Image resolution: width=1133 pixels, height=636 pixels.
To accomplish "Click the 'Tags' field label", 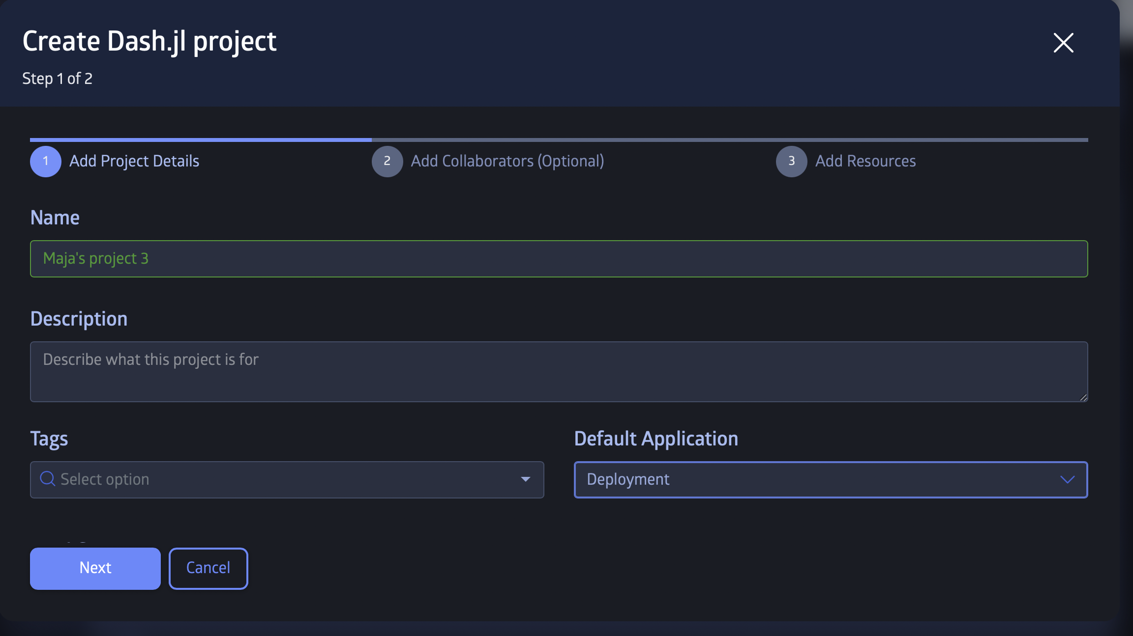I will (x=49, y=439).
